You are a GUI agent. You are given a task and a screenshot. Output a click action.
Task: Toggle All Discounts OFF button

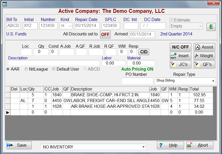(x=105, y=34)
